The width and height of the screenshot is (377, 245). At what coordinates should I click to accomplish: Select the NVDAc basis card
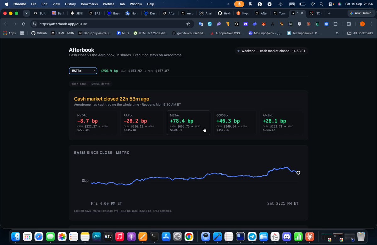point(96,123)
